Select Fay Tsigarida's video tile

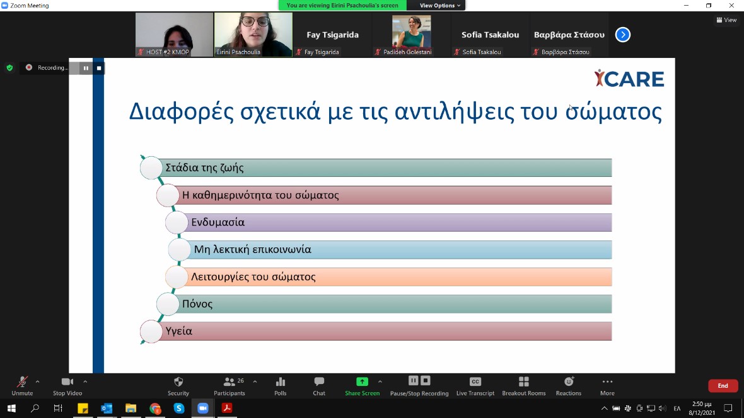click(x=332, y=35)
